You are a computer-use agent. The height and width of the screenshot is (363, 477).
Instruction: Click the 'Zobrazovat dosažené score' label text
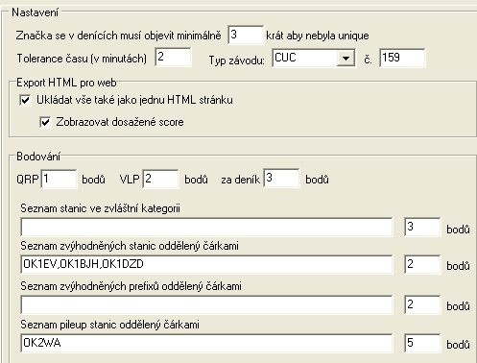tap(120, 122)
